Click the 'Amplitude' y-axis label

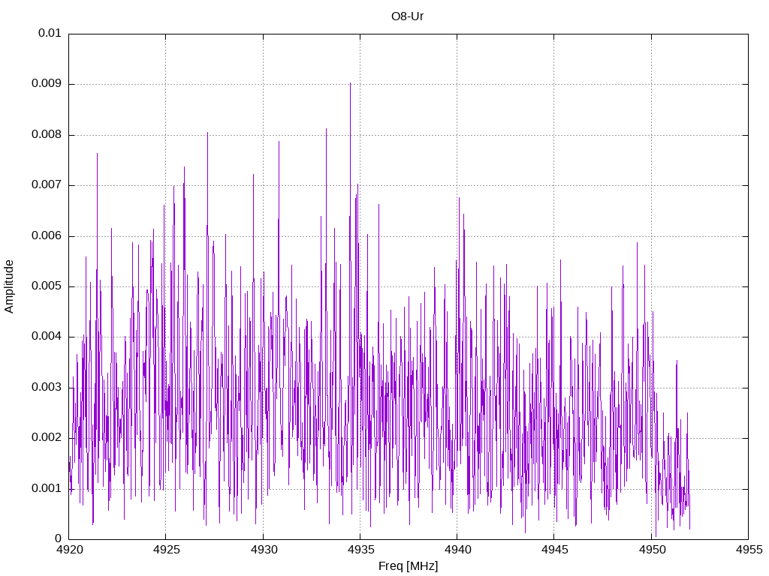(9, 286)
